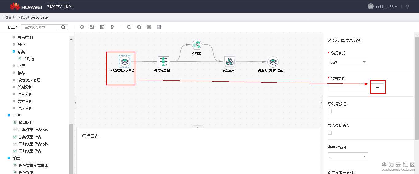
Task: Expand the 异常检测 category
Action: point(14,37)
